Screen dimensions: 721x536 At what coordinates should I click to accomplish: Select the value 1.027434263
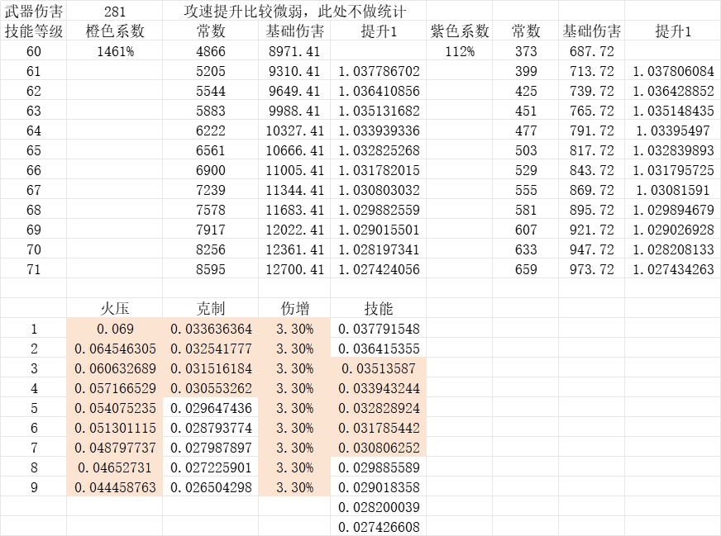click(x=673, y=269)
